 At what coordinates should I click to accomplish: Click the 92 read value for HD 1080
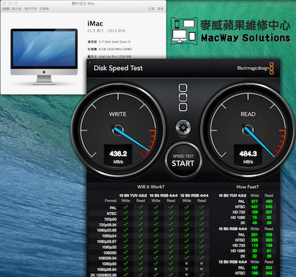coord(269,218)
